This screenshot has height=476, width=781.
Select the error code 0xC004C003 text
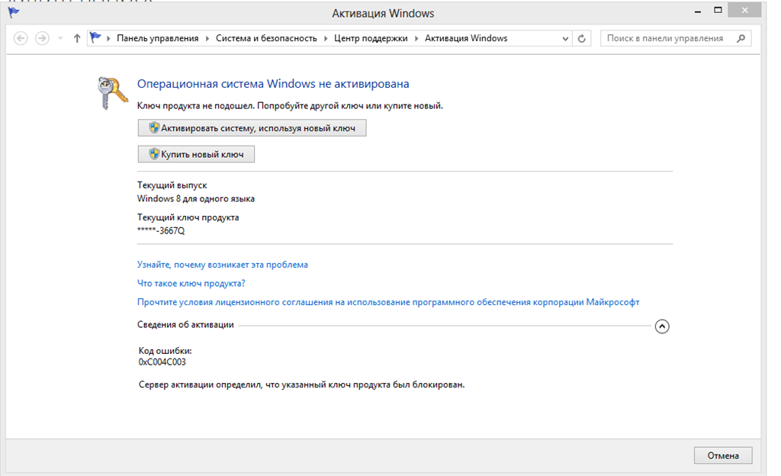click(162, 362)
